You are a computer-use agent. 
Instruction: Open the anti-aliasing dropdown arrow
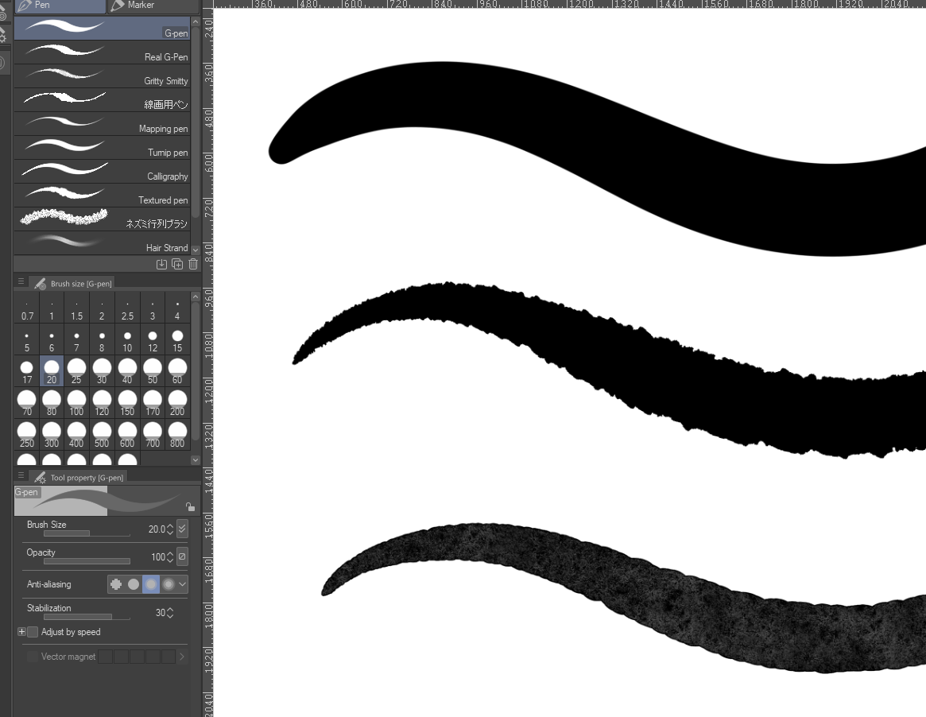(183, 584)
